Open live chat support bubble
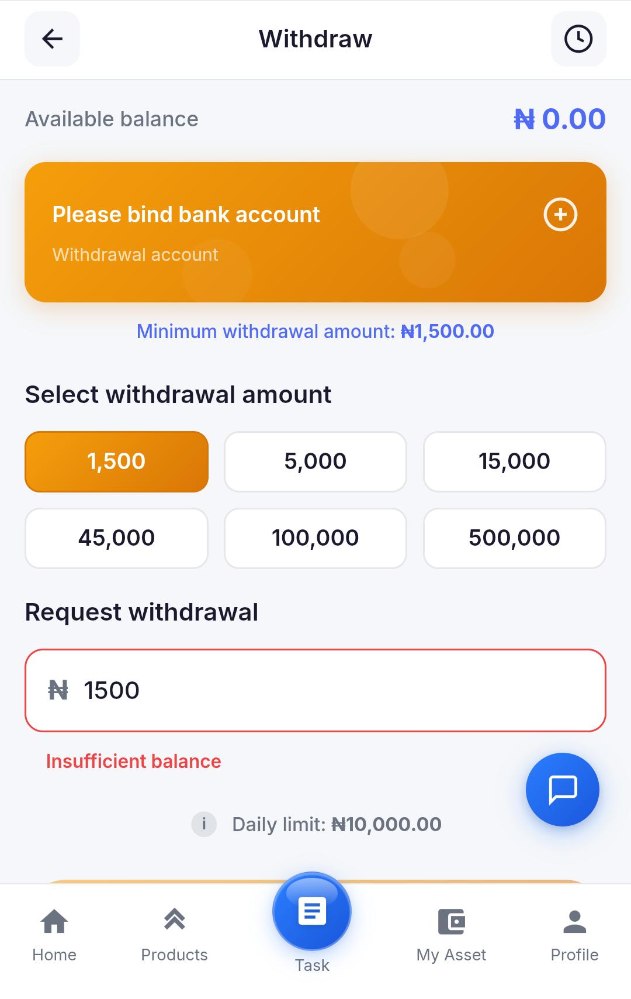 561,789
